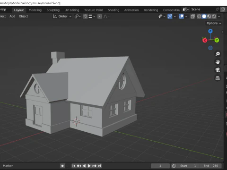Click the Scene name field

point(202,9)
